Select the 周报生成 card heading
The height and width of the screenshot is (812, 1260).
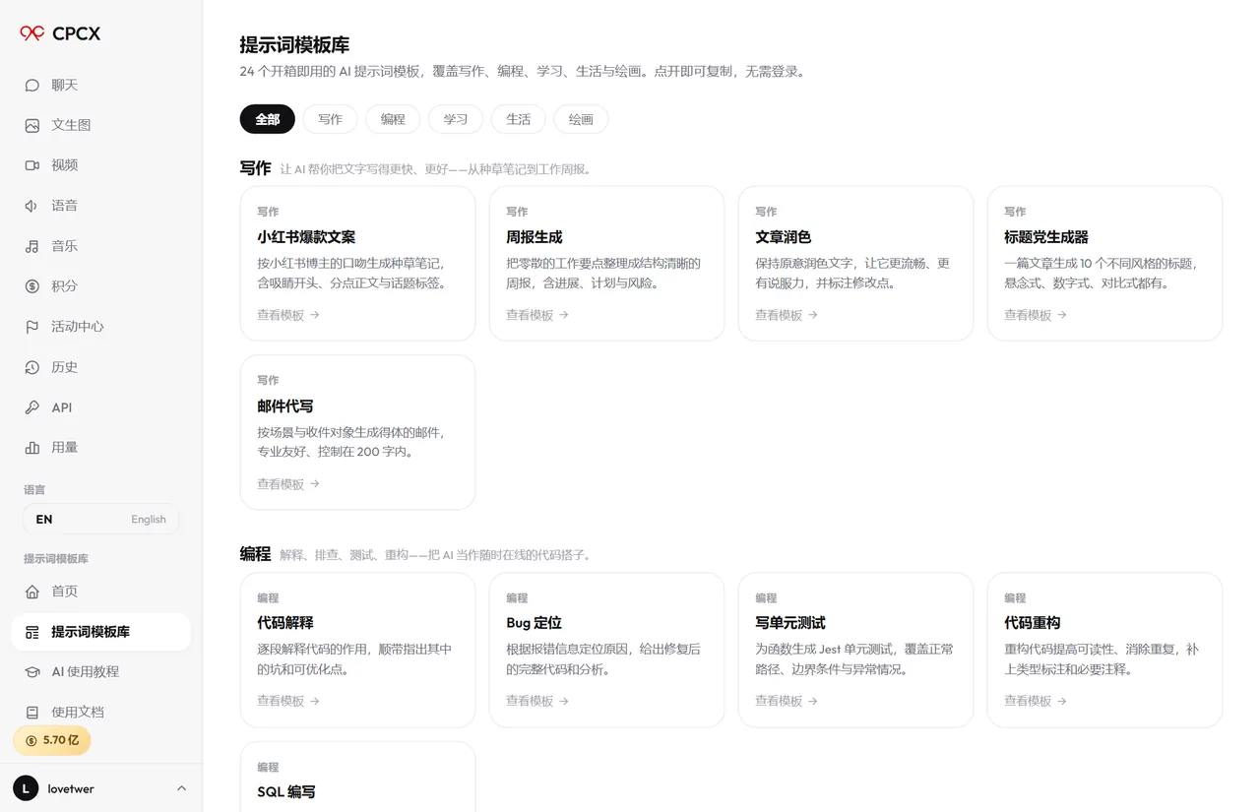pos(535,237)
